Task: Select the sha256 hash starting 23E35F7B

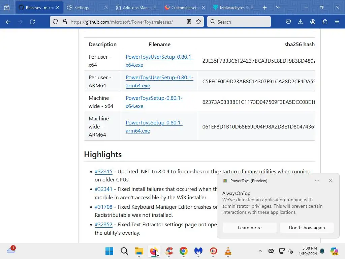Action: click(258, 61)
